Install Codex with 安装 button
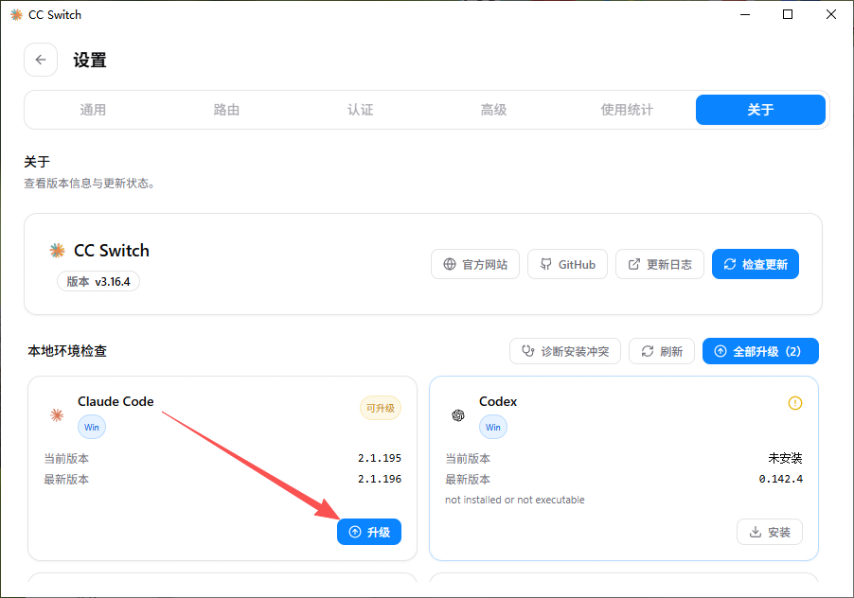 (769, 532)
